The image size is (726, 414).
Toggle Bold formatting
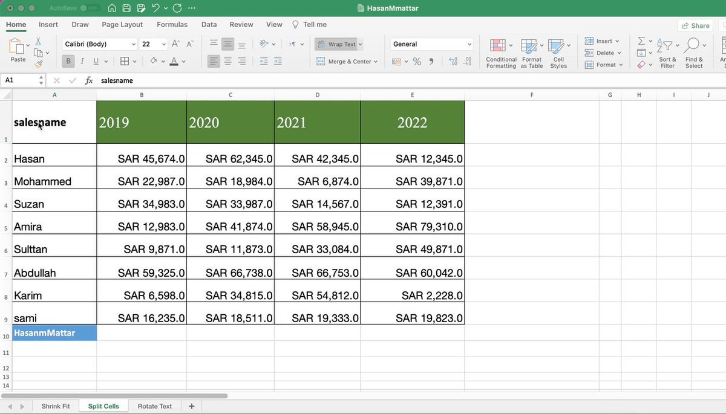click(68, 61)
